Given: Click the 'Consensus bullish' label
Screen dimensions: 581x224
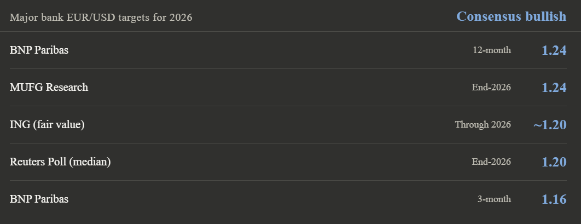Looking at the screenshot, I should tap(511, 16).
